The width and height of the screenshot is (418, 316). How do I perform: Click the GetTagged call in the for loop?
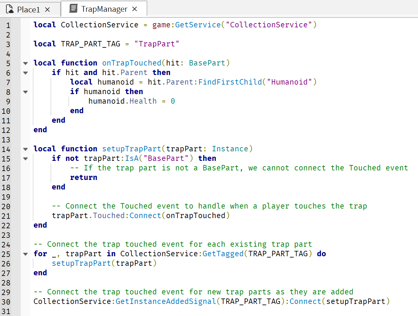[x=223, y=254]
